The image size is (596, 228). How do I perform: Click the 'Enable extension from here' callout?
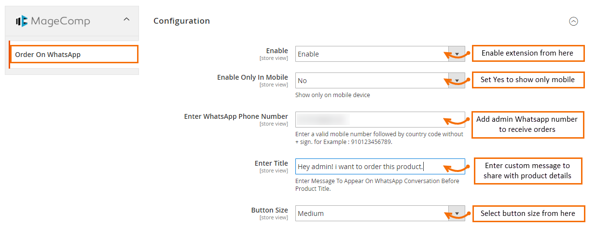(527, 53)
